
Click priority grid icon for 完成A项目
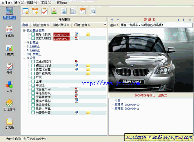pyautogui.click(x=76, y=62)
